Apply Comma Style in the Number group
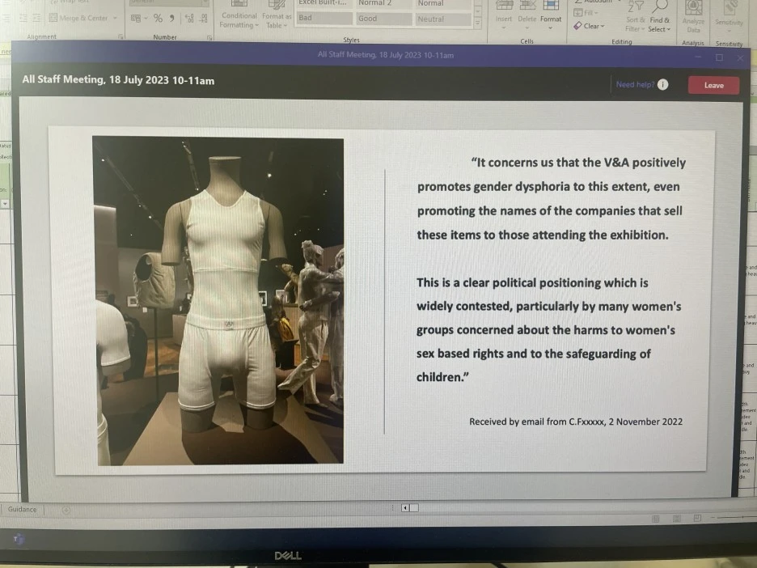The height and width of the screenshot is (568, 757). pos(172,19)
